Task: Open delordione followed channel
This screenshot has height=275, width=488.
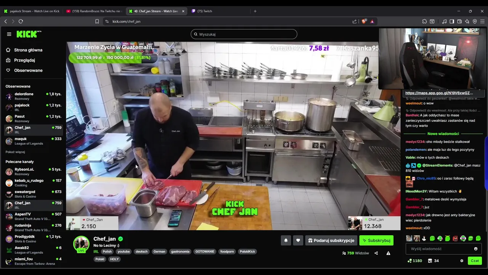Action: click(33, 96)
